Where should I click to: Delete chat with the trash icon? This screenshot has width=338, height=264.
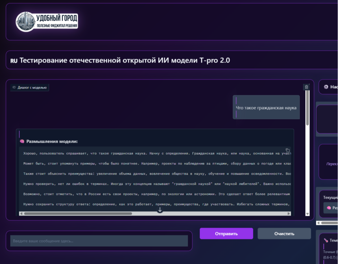(306, 87)
